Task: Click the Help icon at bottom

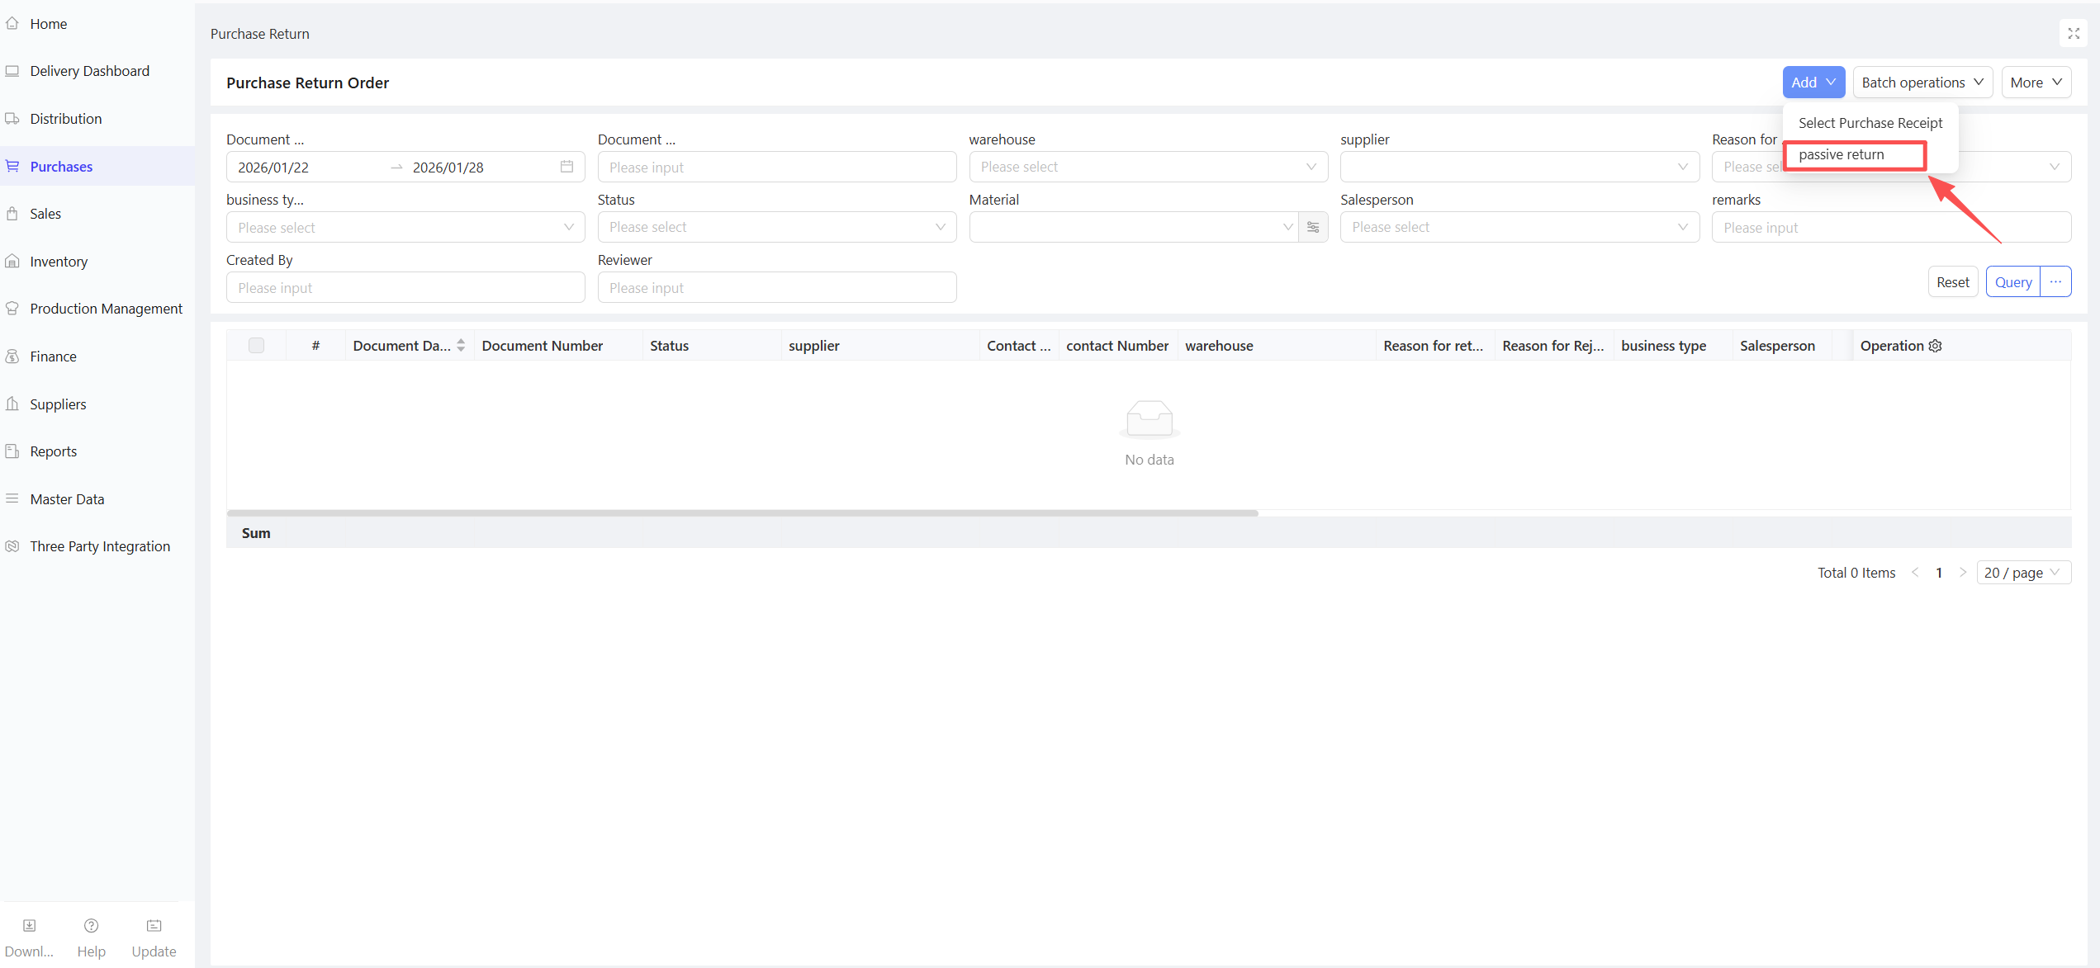Action: pos(91,926)
